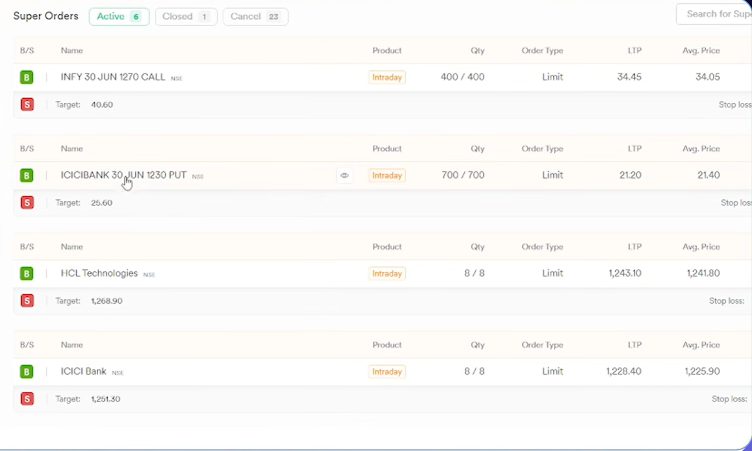This screenshot has height=451, width=752.
Task: Click Limit order type on the HCL Technologies row
Action: 553,273
